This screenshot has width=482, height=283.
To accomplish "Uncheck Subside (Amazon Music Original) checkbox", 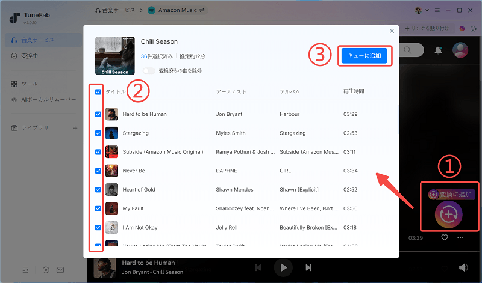I will click(x=98, y=152).
